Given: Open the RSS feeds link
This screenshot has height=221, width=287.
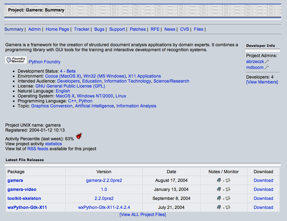Looking at the screenshot, I should coord(38,149).
